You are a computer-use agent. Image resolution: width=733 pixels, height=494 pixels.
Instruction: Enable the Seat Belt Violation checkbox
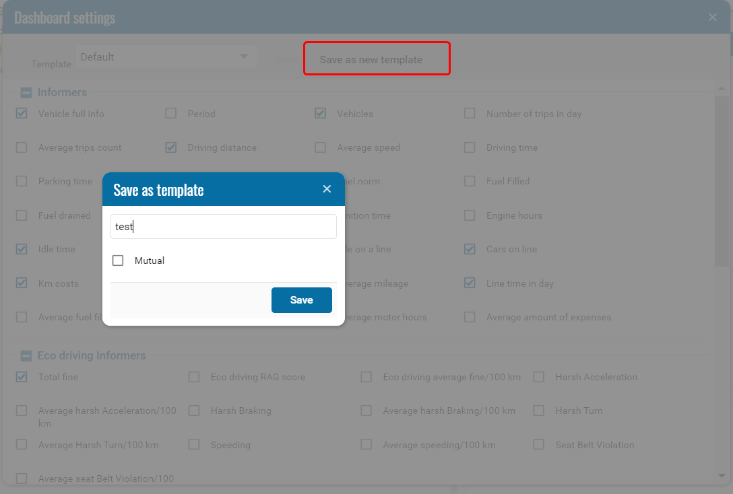click(x=539, y=445)
